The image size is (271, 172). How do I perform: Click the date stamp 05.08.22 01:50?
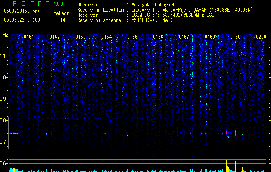click(x=22, y=20)
